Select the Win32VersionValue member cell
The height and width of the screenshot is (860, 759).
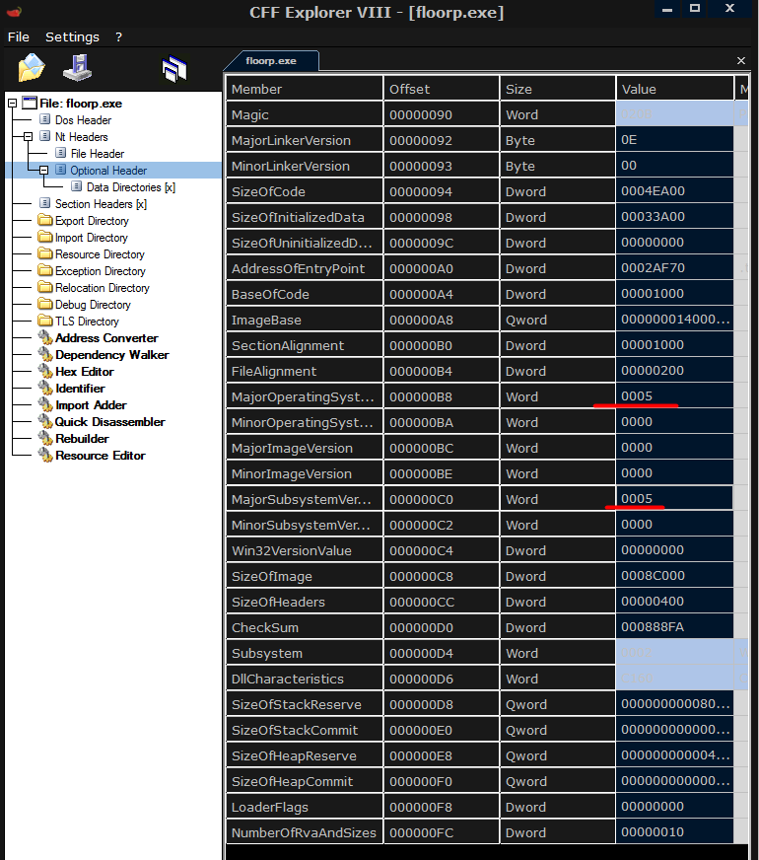[305, 550]
